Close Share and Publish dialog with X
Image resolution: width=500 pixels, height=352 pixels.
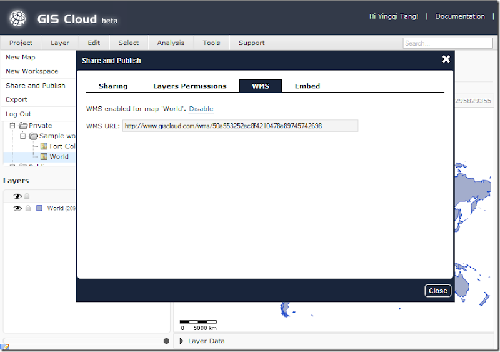pos(446,59)
